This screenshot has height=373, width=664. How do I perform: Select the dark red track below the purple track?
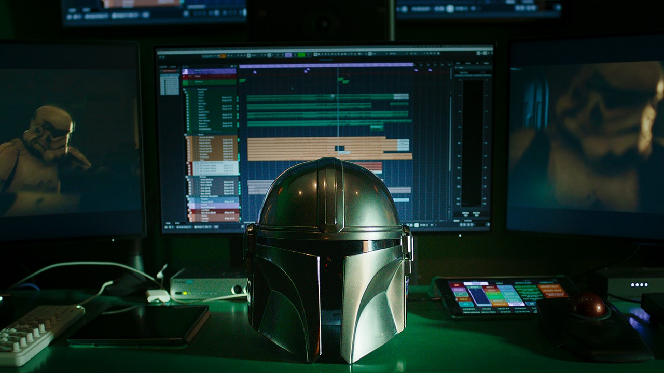[209, 76]
